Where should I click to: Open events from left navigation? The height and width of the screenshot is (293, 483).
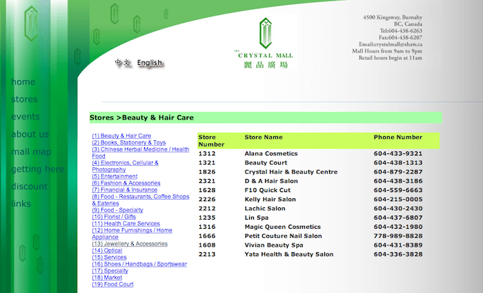(26, 117)
